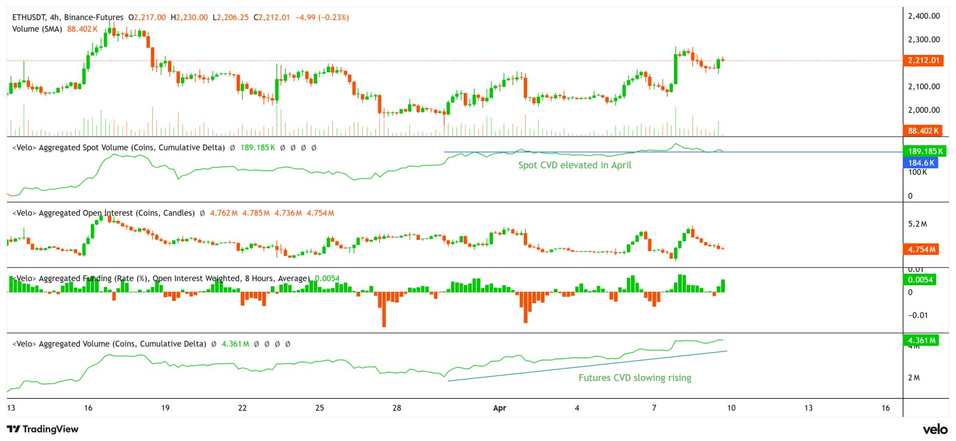Click the orange 4.754 M open interest tag
Viewport: 956px width, 441px height.
[921, 249]
